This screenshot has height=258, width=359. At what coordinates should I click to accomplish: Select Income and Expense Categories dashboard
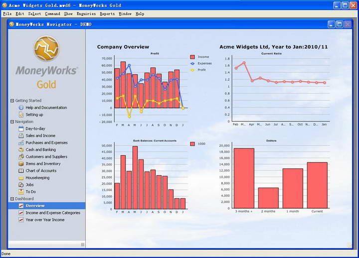(53, 213)
